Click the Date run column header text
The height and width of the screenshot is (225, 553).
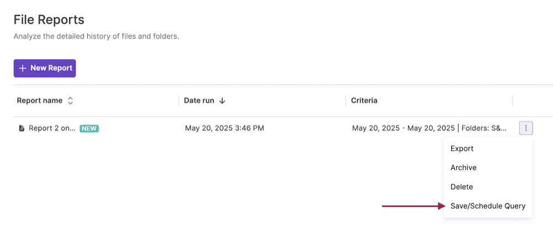click(200, 101)
